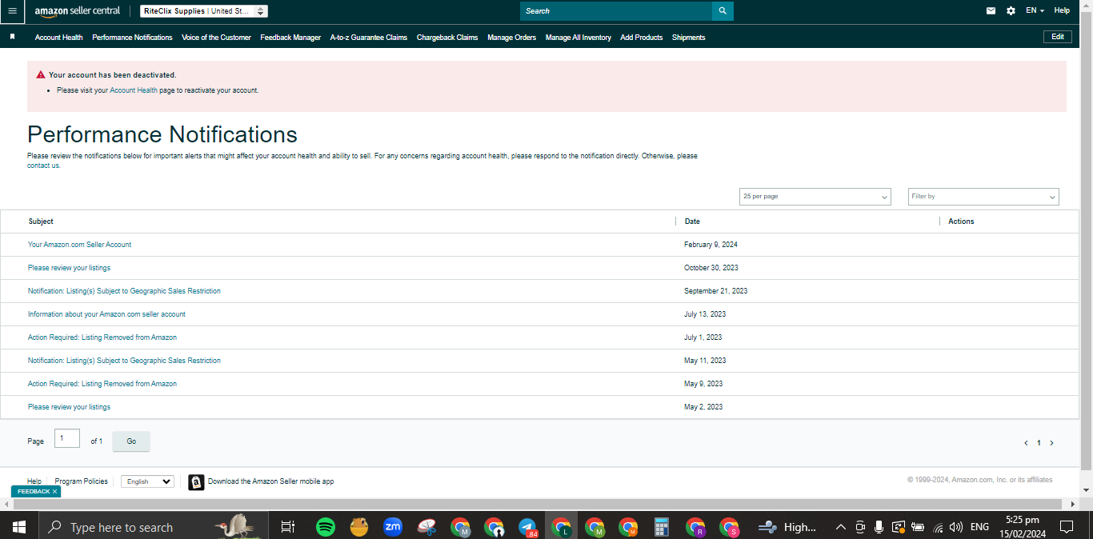Click the horizontal scrollbar at page bottom
The image size is (1093, 539).
tap(538, 505)
